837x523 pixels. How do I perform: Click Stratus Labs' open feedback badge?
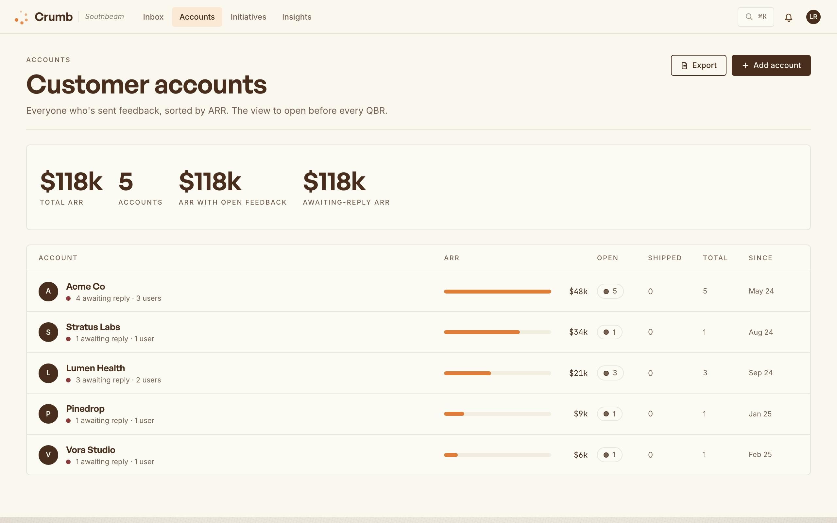(x=609, y=332)
